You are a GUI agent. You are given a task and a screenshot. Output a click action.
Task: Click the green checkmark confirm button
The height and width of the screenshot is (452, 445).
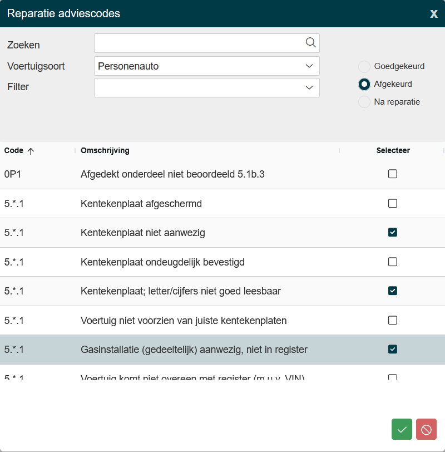[x=402, y=429]
